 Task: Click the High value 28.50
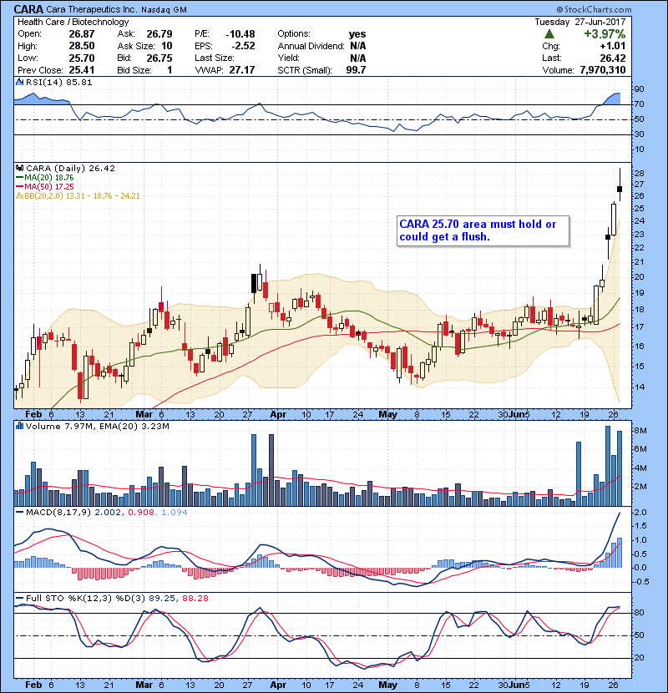coord(82,46)
